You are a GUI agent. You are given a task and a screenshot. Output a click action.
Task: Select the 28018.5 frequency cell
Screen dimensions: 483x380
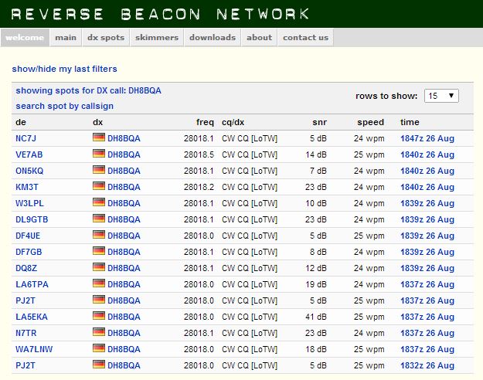[199, 154]
